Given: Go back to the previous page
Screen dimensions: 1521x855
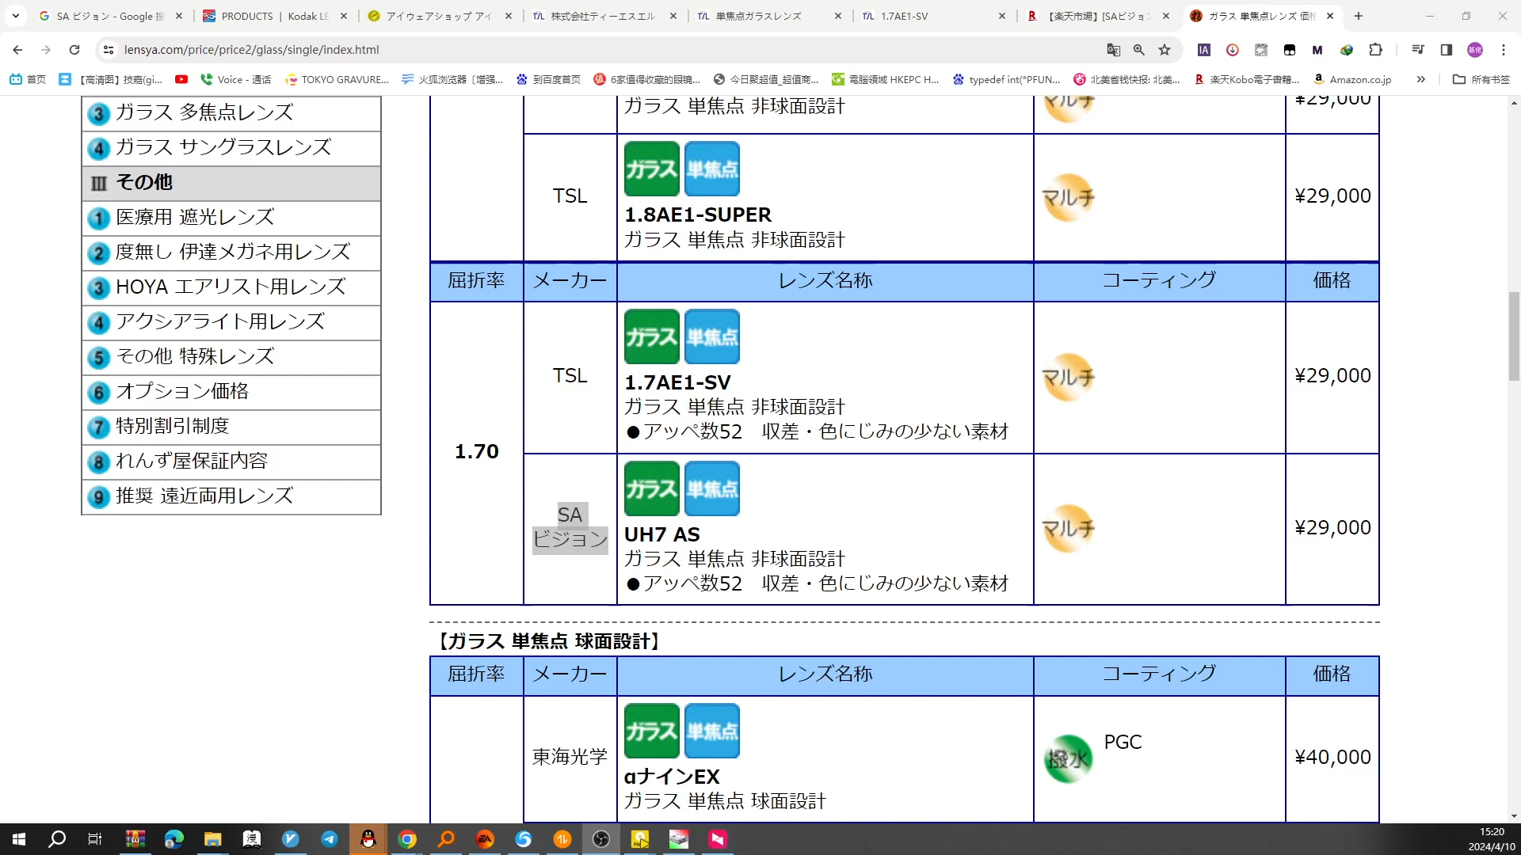Looking at the screenshot, I should 17,49.
